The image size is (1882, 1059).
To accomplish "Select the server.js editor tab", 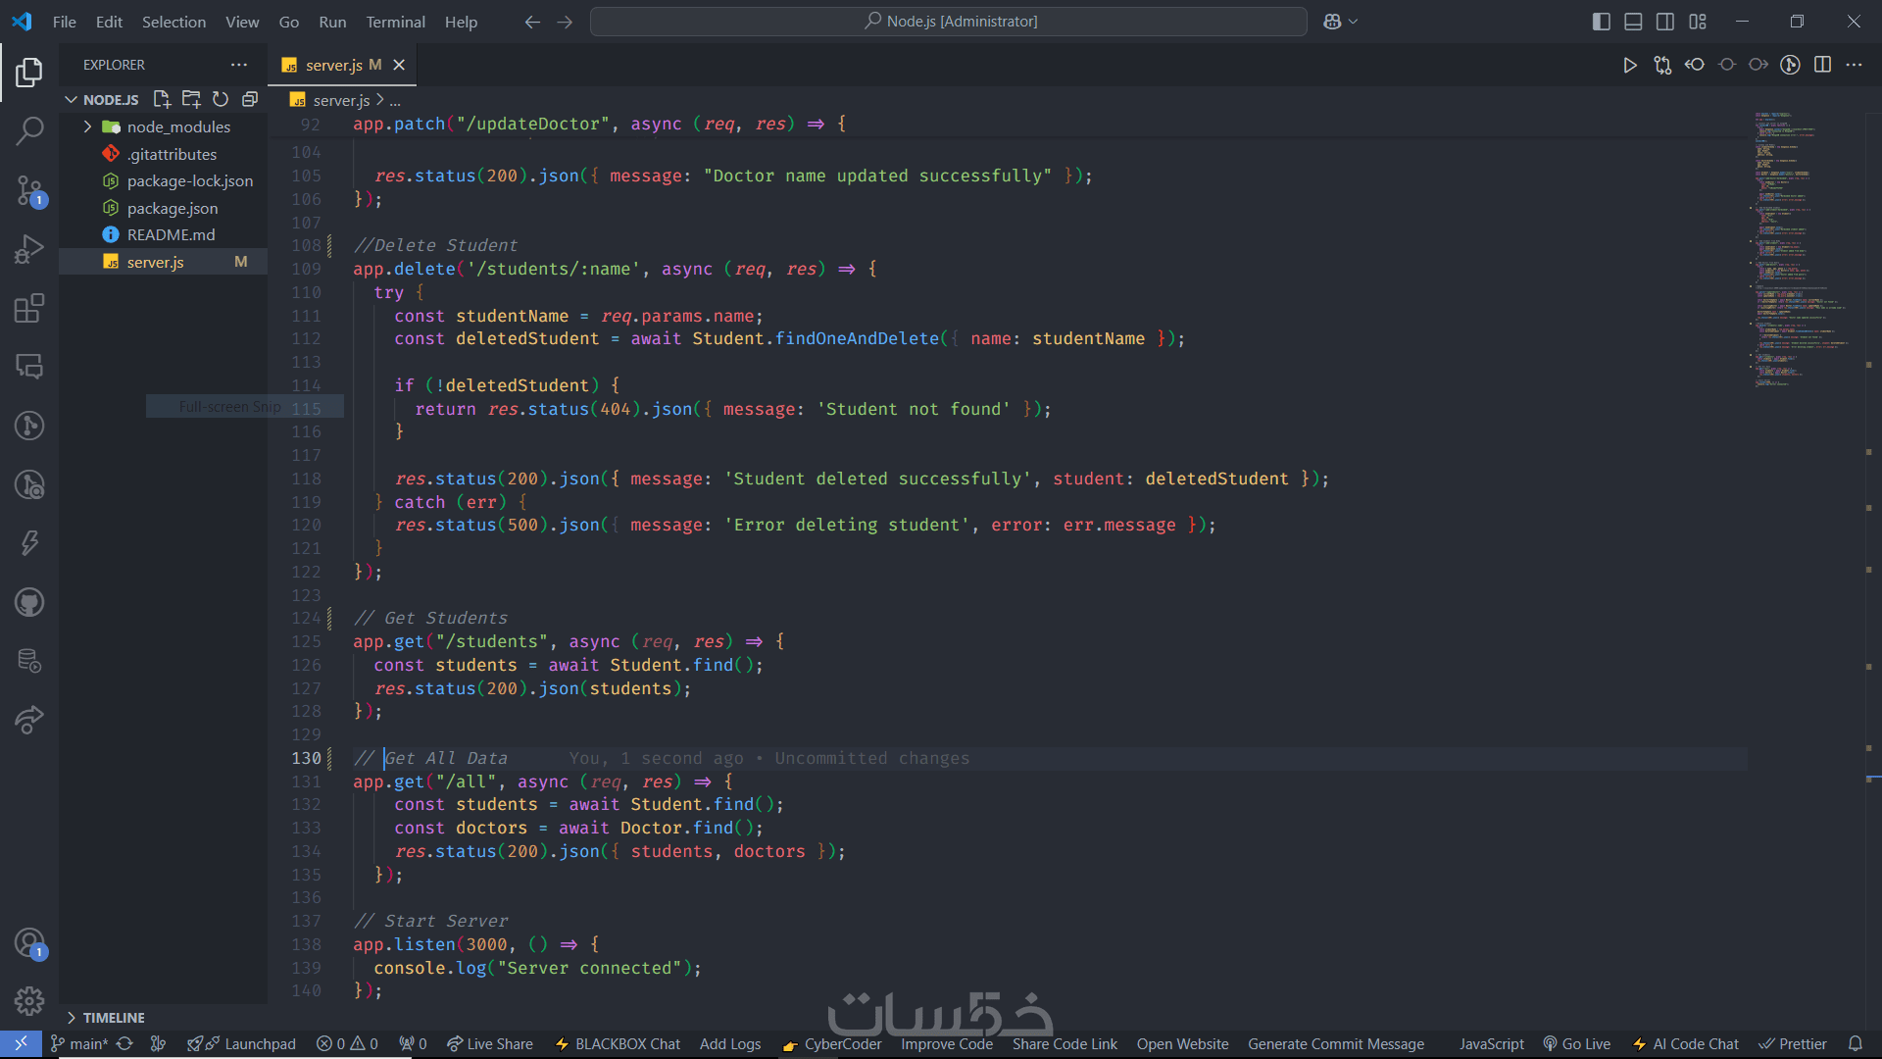I will (x=333, y=65).
